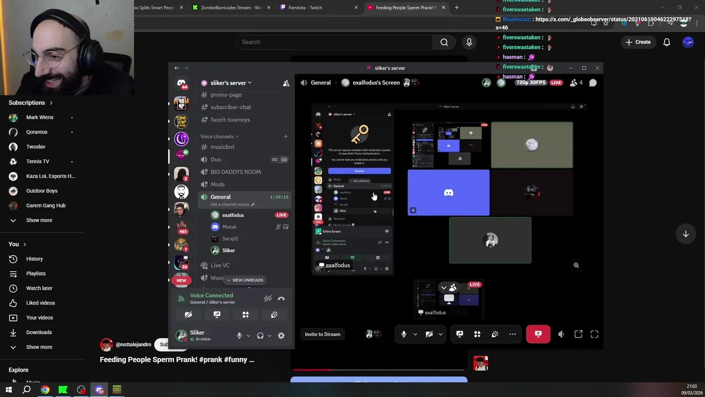This screenshot has height=397, width=705.
Task: Toggle deafen headphones in user panel
Action: pyautogui.click(x=261, y=335)
